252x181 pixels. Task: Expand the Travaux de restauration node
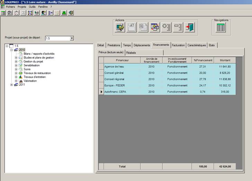tap(16, 73)
